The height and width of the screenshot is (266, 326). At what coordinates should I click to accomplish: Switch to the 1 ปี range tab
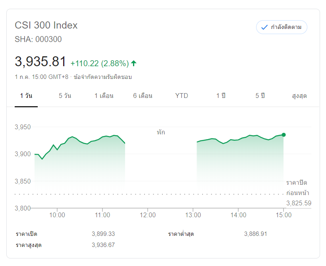(221, 96)
